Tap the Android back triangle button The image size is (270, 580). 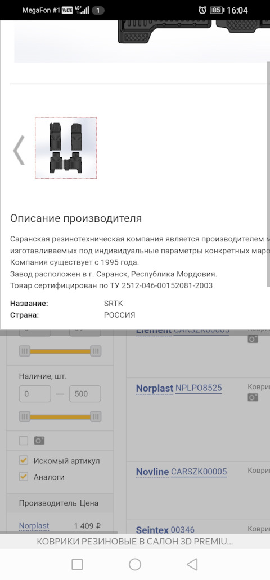click(192, 564)
